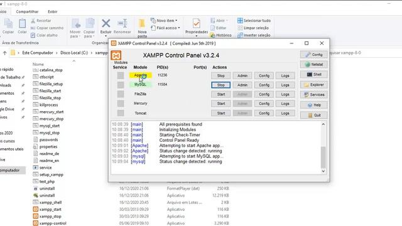Toggle Apache service checkbox
This screenshot has height=226, width=402.
tap(121, 75)
